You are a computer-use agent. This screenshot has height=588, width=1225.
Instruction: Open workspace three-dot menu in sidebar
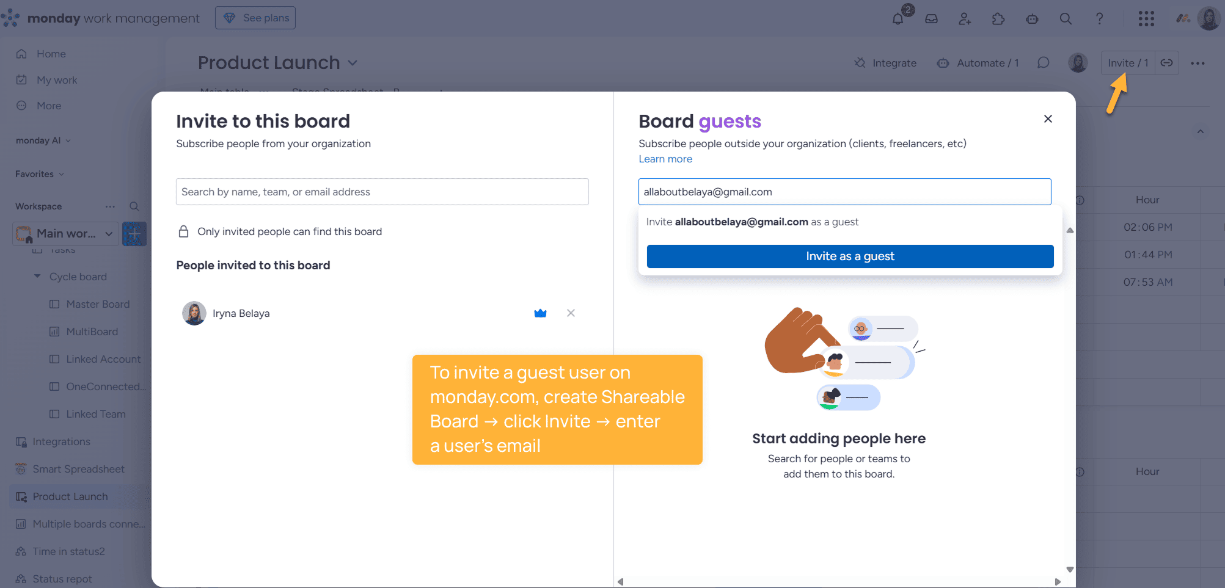pyautogui.click(x=110, y=206)
